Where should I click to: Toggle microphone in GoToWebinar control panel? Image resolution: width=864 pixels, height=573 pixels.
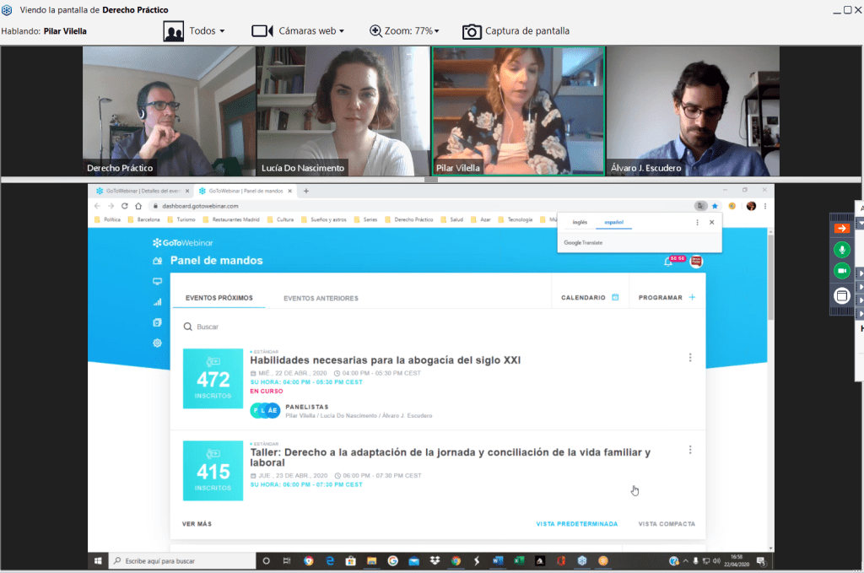841,250
